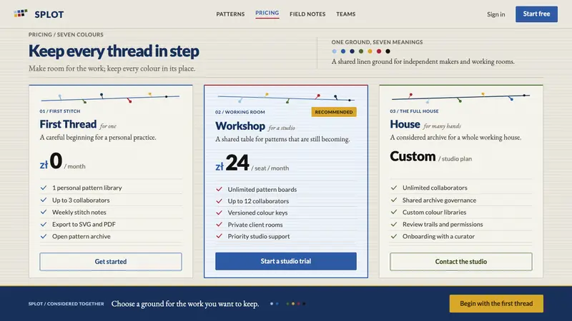The width and height of the screenshot is (572, 321).
Task: Start a studio trial for Workshop plan
Action: pyautogui.click(x=285, y=261)
